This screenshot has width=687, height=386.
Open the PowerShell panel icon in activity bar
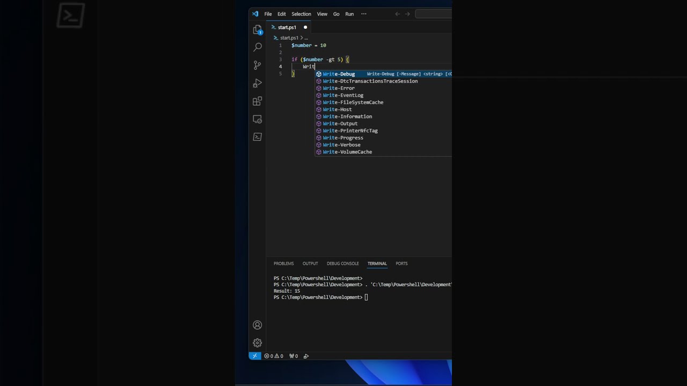coord(258,137)
